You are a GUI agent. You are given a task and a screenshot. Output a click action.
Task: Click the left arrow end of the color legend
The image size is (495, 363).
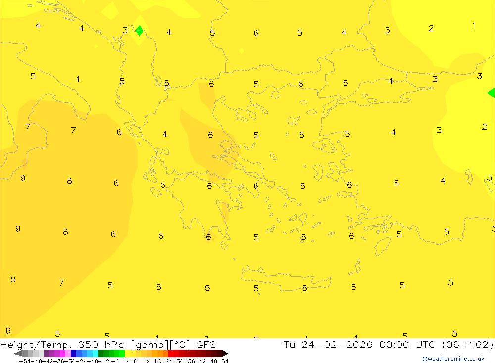18,353
